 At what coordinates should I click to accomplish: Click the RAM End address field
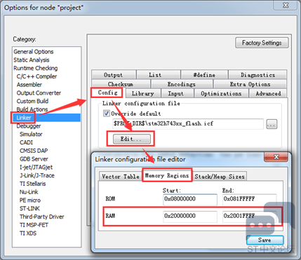[x=249, y=216]
